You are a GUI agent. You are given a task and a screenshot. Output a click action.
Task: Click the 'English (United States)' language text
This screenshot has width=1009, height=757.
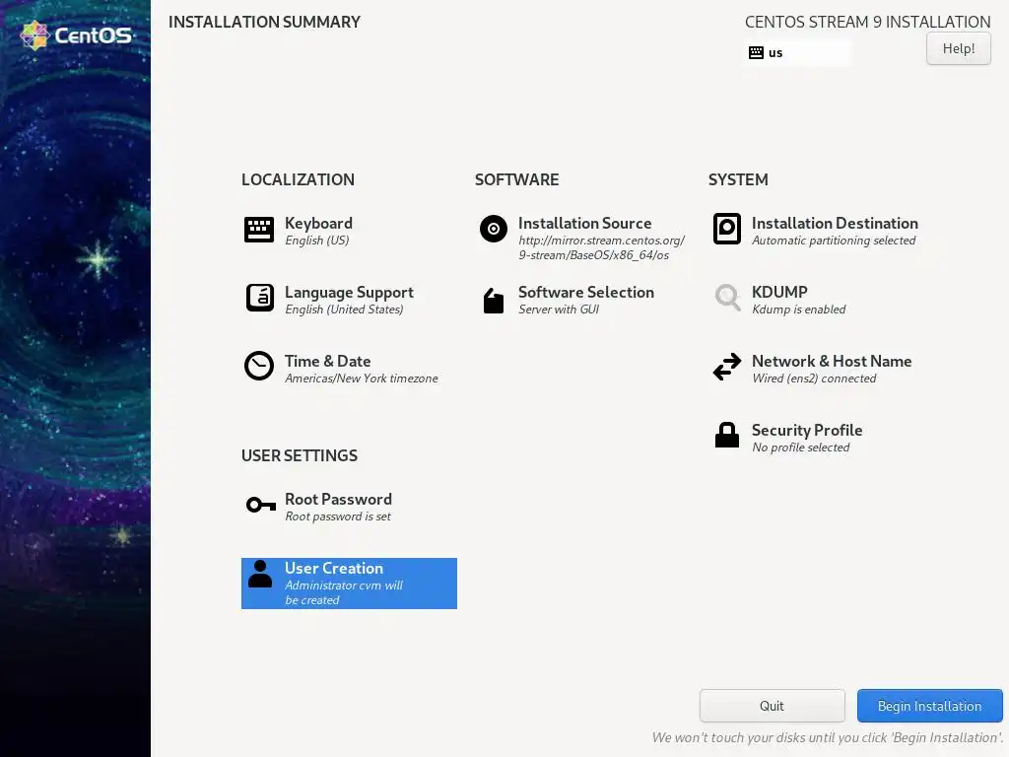click(344, 309)
